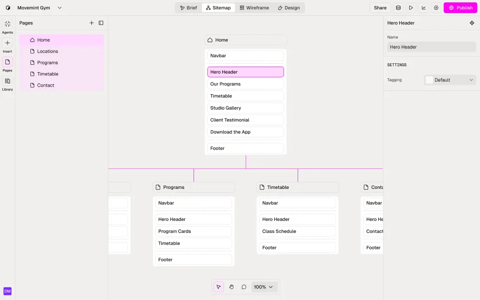Select Hero Header in Programs page card
This screenshot has height=300, width=480.
[194, 219]
